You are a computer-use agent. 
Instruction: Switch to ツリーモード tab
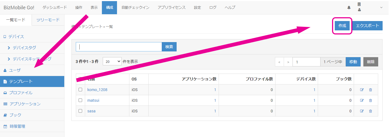click(x=48, y=20)
